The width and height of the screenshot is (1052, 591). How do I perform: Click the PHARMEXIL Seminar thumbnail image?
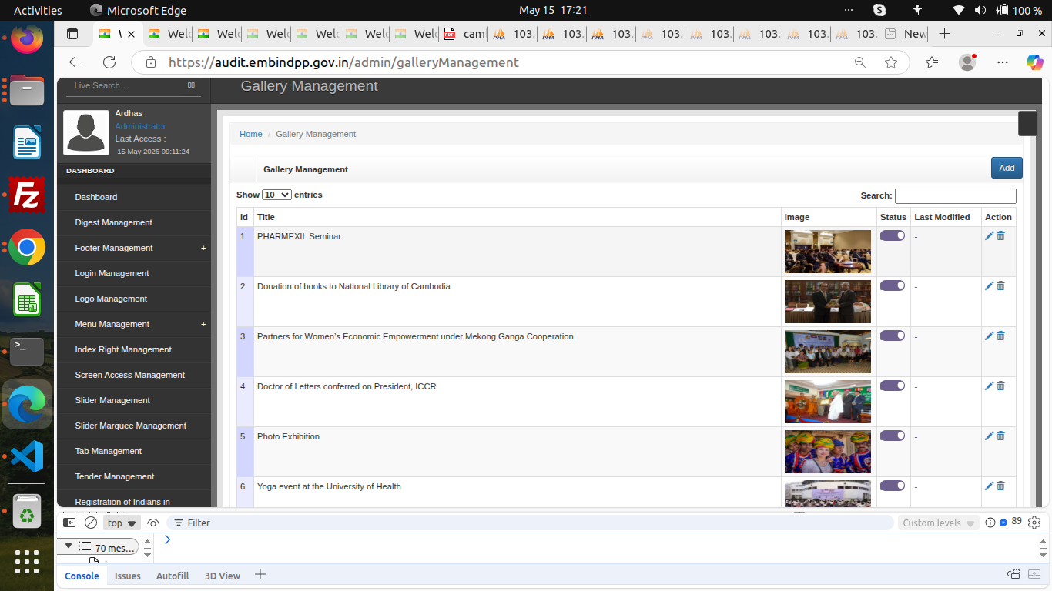[x=828, y=252]
